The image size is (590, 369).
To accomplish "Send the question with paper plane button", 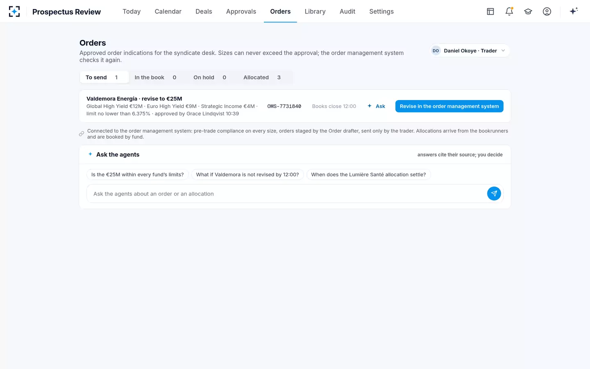I will (494, 194).
